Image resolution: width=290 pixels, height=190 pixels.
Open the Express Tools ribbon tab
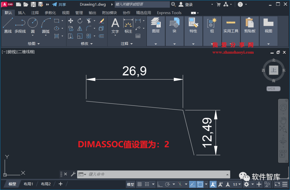tap(169, 12)
